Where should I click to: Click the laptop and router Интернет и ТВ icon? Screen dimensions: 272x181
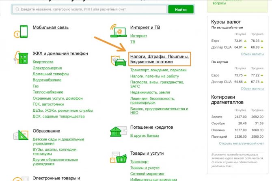coord(118,31)
